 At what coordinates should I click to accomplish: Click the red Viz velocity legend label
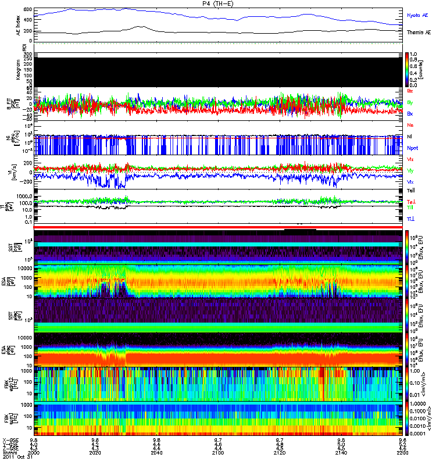(x=410, y=159)
